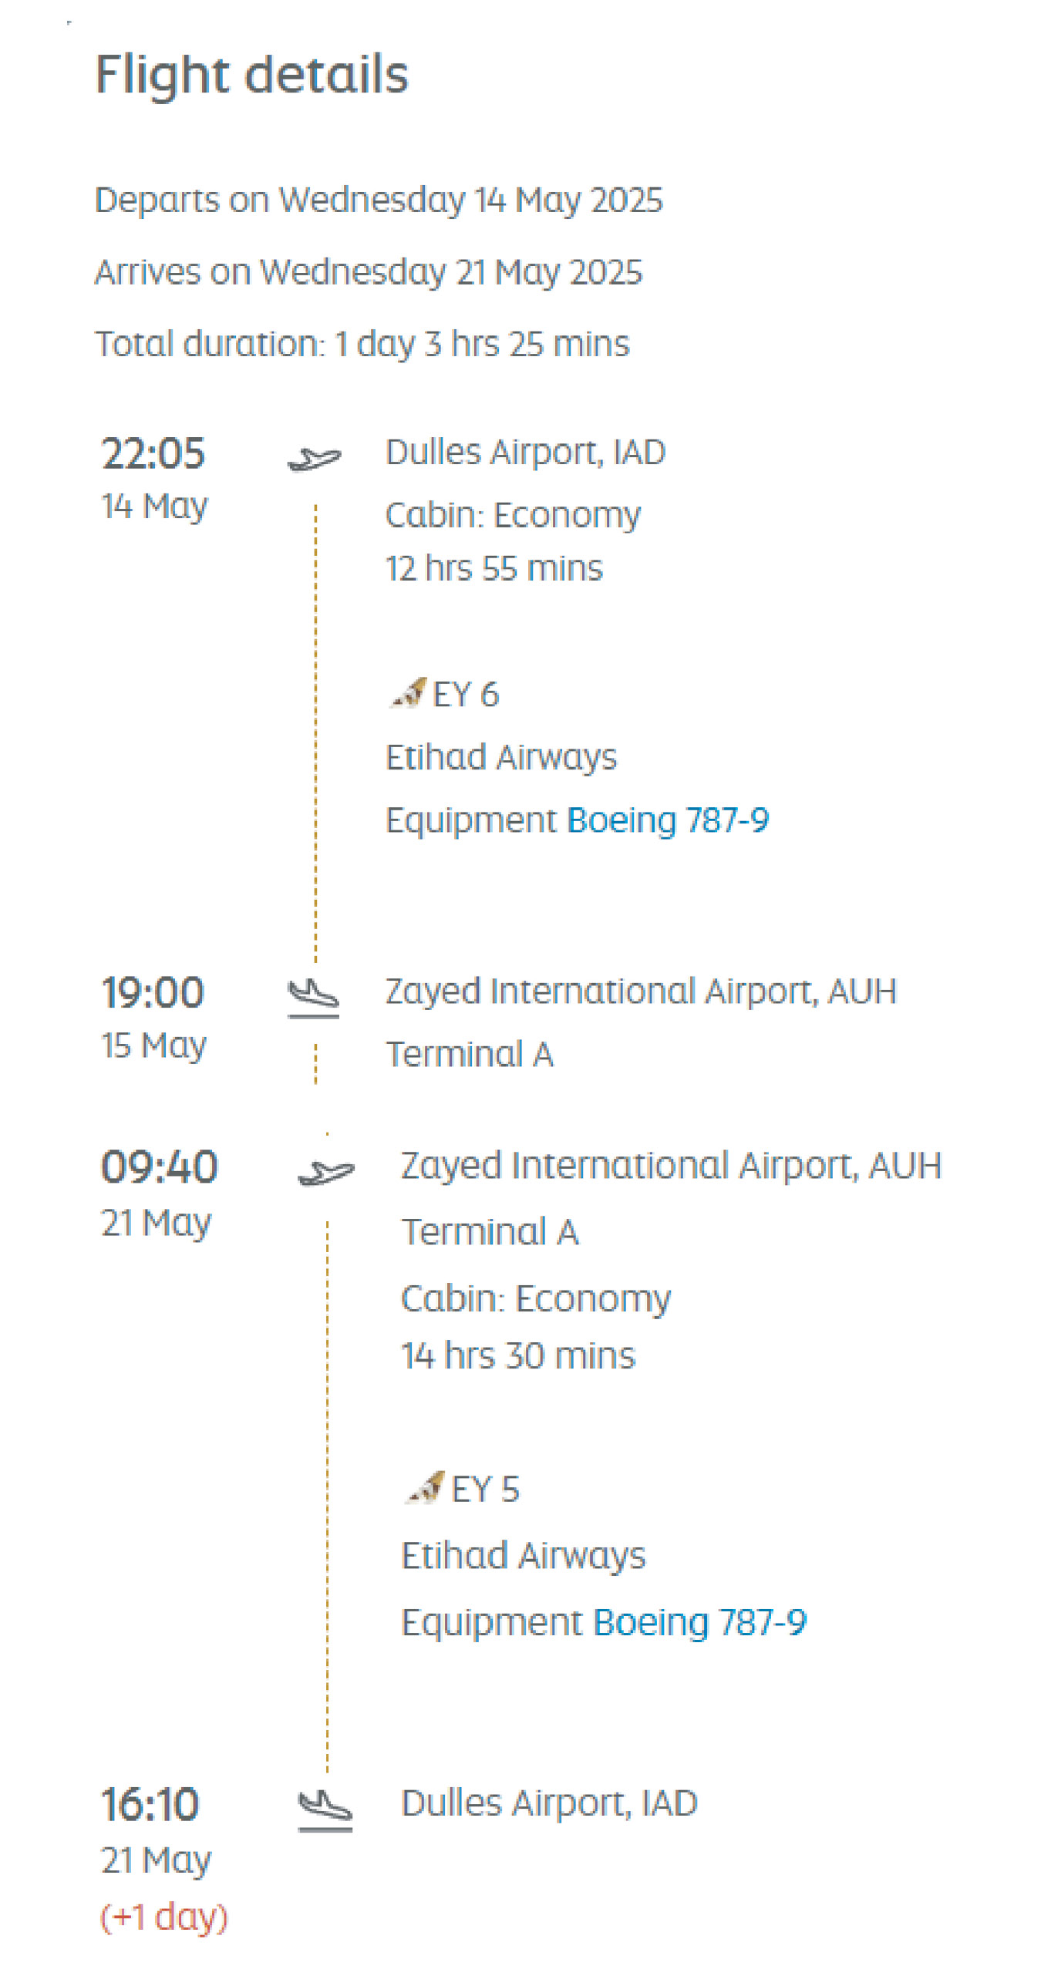
Task: Select the 19:00 arrival time
Action: coord(153,992)
